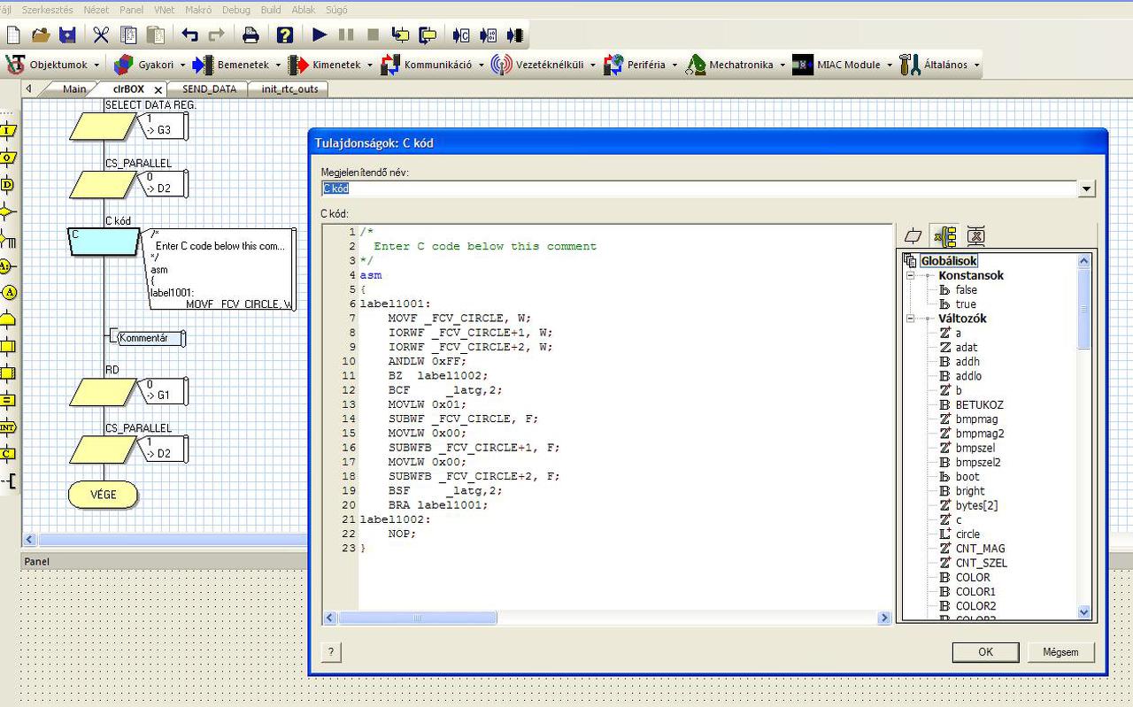The image size is (1133, 707).
Task: Click the Cut scissors icon
Action: coord(101,35)
